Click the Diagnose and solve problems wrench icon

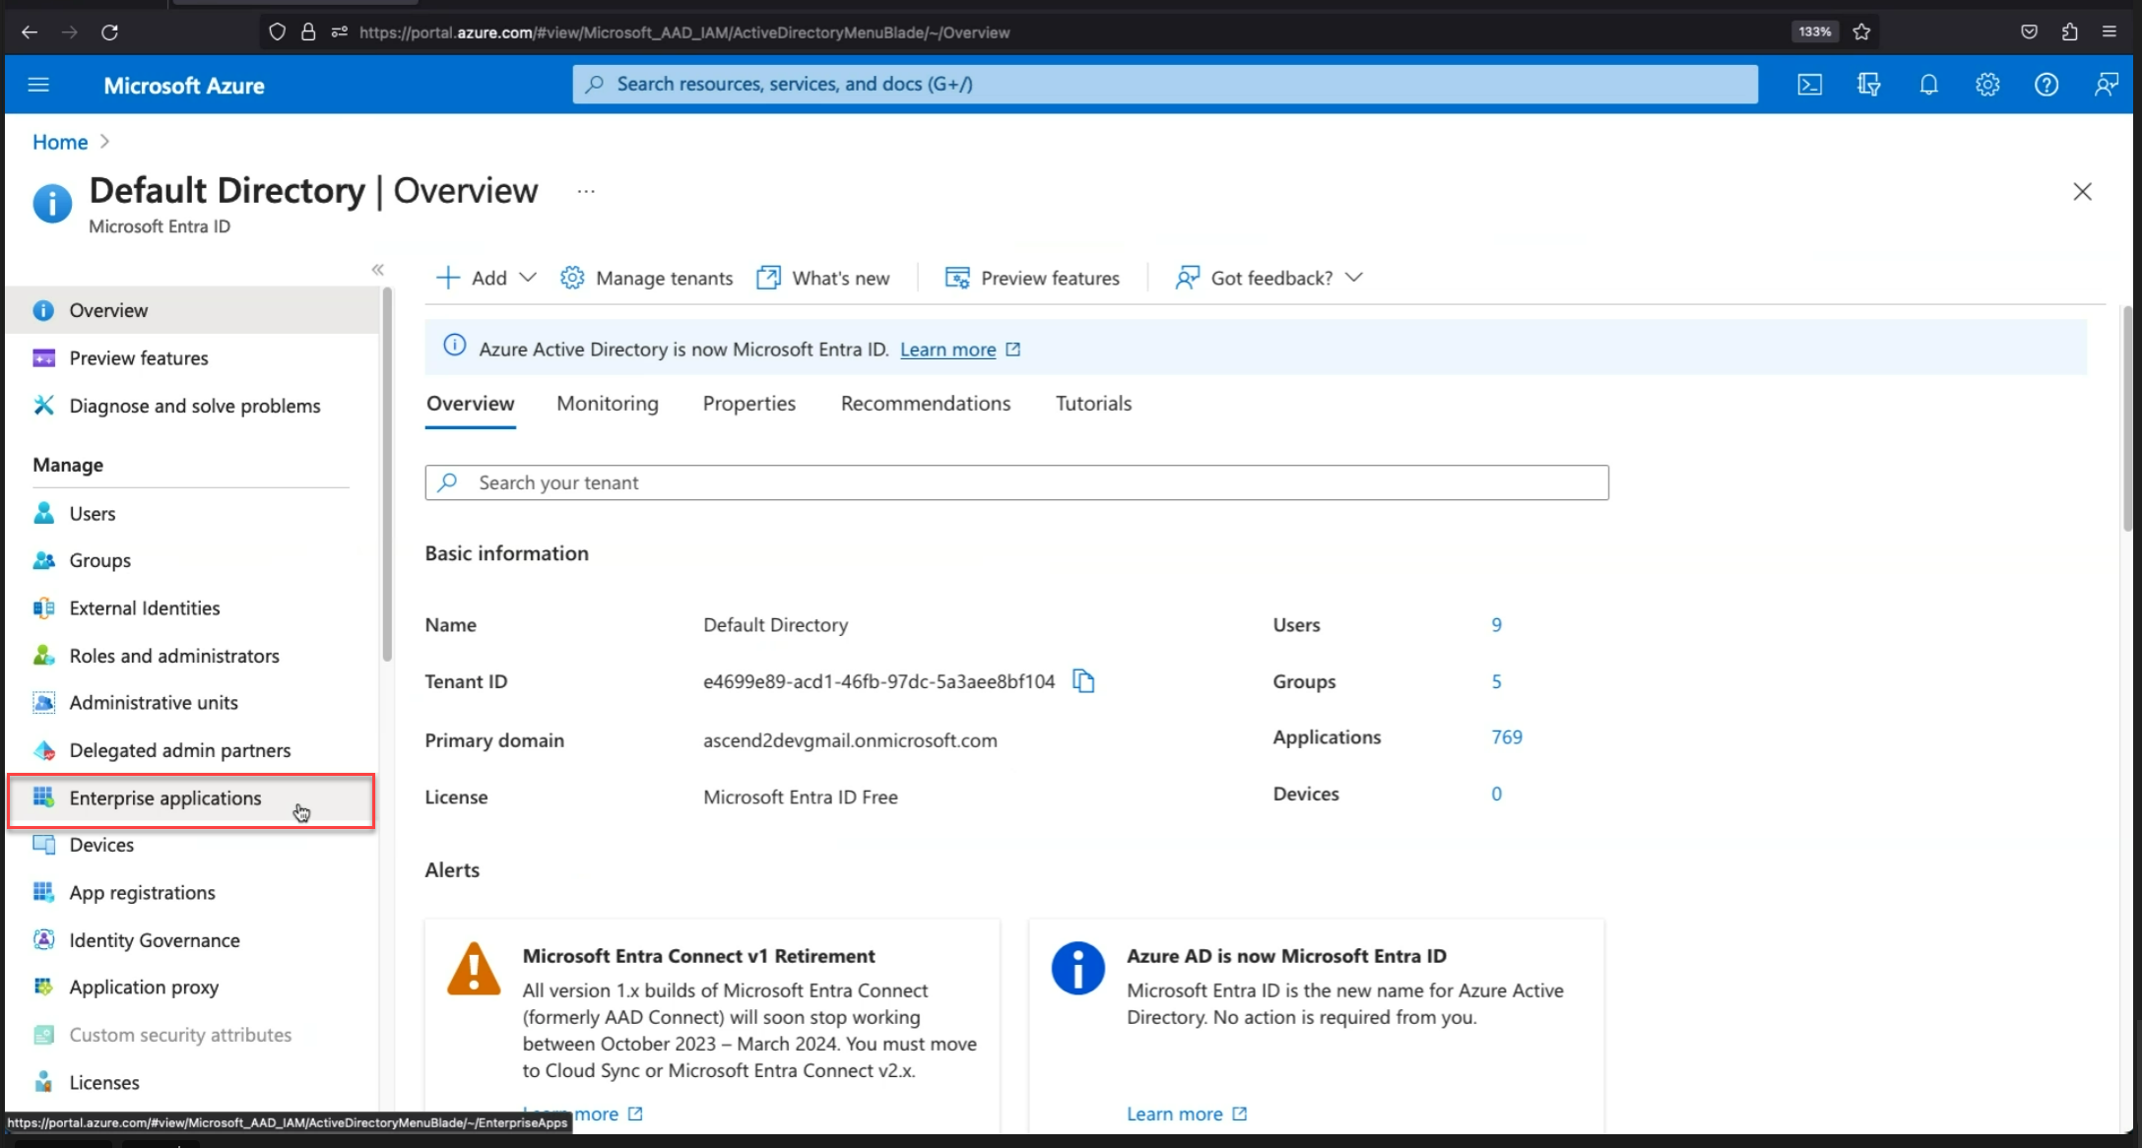tap(43, 406)
